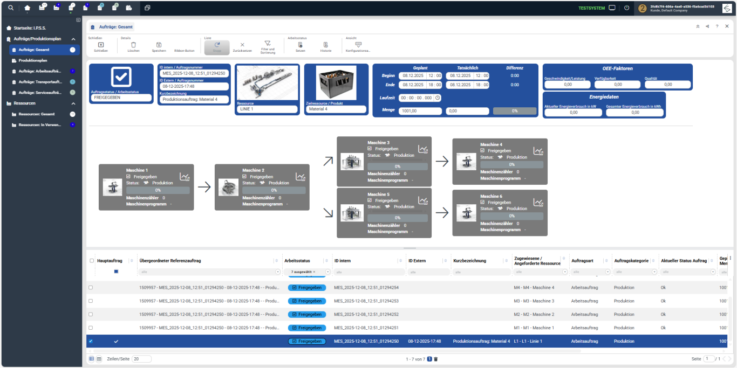Uncheck the selected Linie 1 row checkbox
737x368 pixels.
(91, 341)
